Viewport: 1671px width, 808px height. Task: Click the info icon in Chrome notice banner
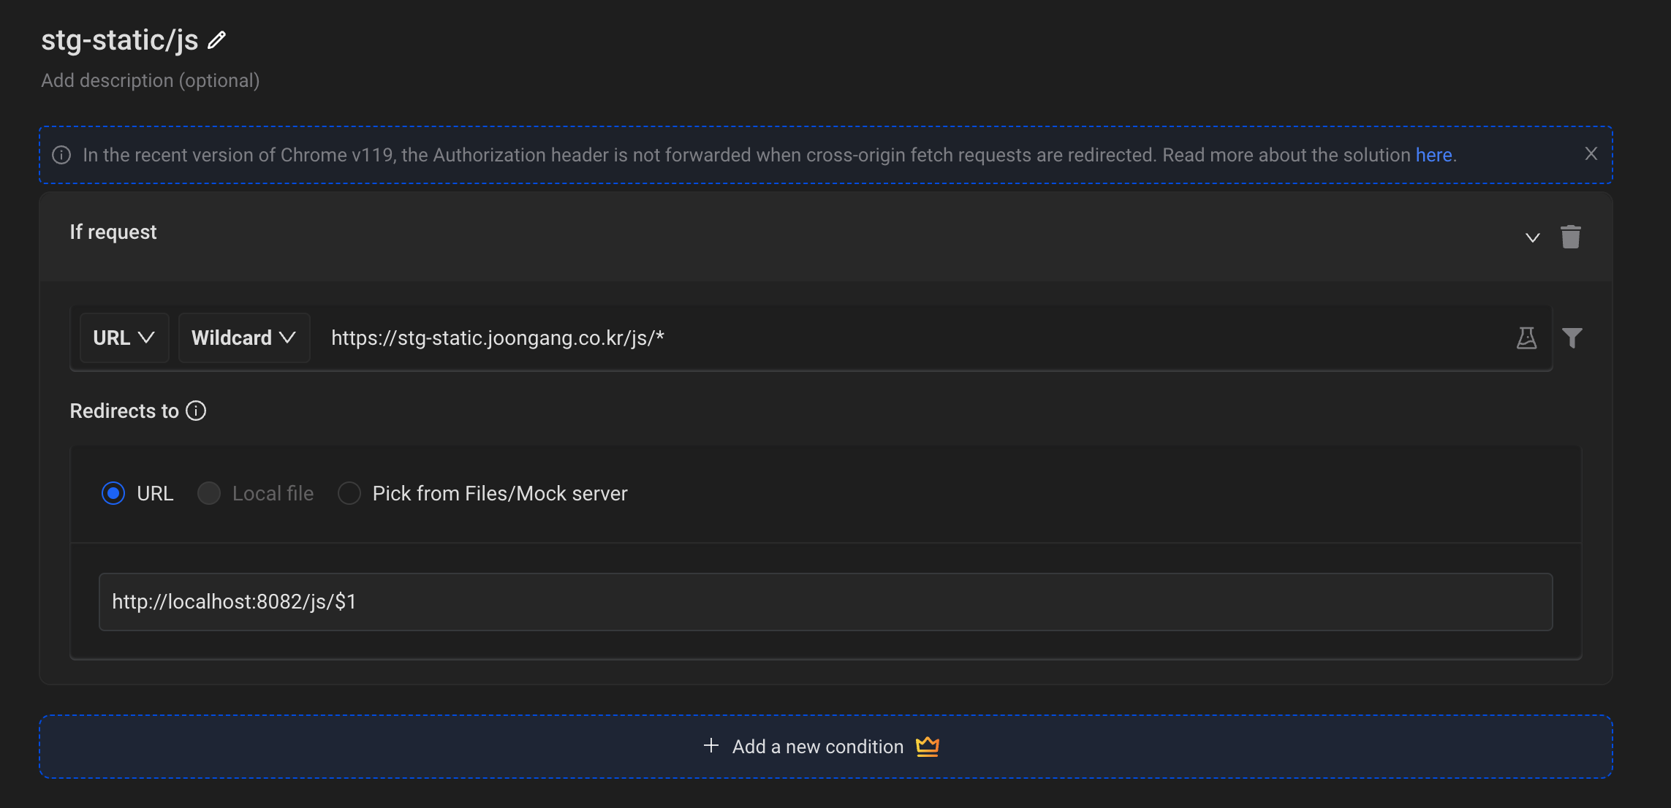61,155
